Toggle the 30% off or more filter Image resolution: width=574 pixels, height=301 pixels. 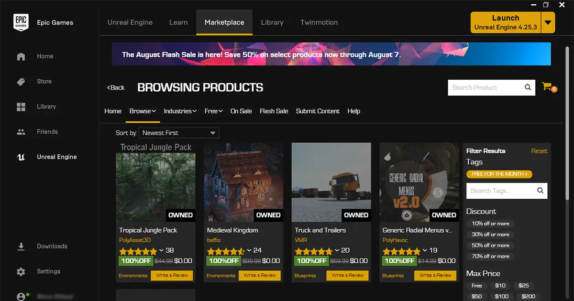pos(490,235)
